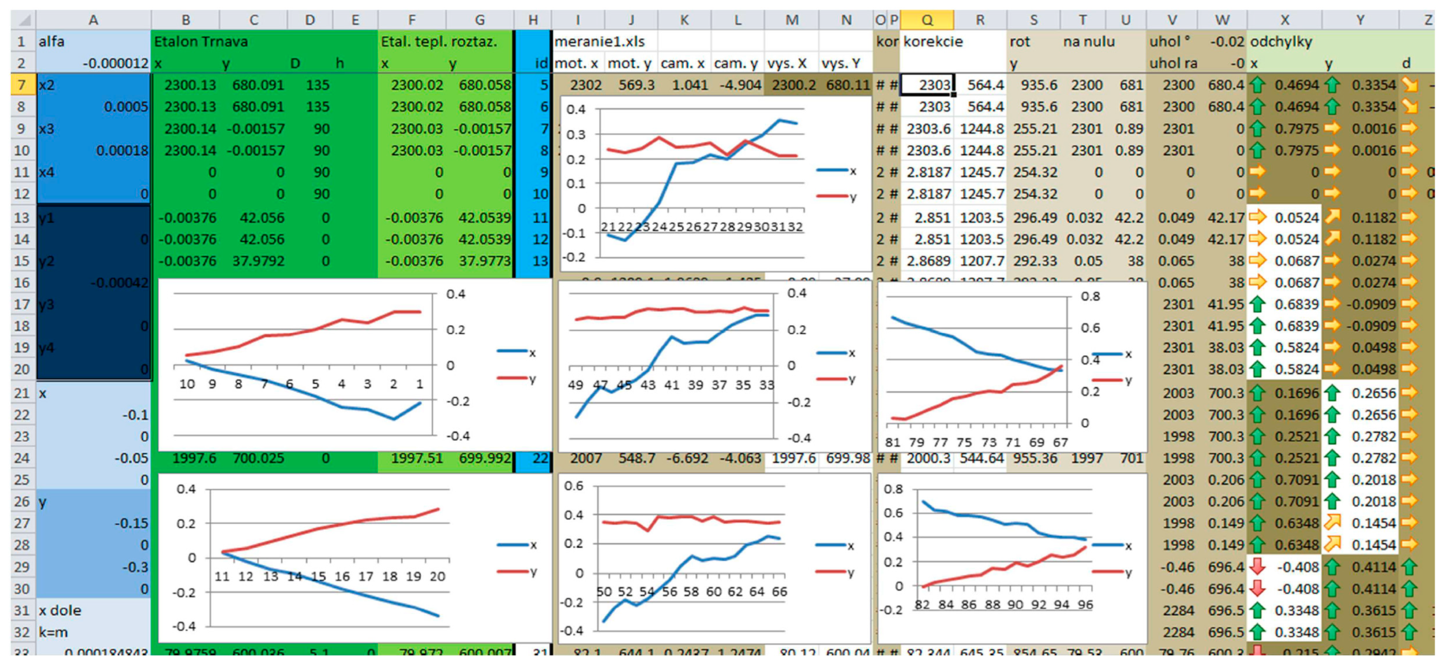Viewport: 1449px width, 667px height.
Task: Select column A header
Action: click(93, 20)
